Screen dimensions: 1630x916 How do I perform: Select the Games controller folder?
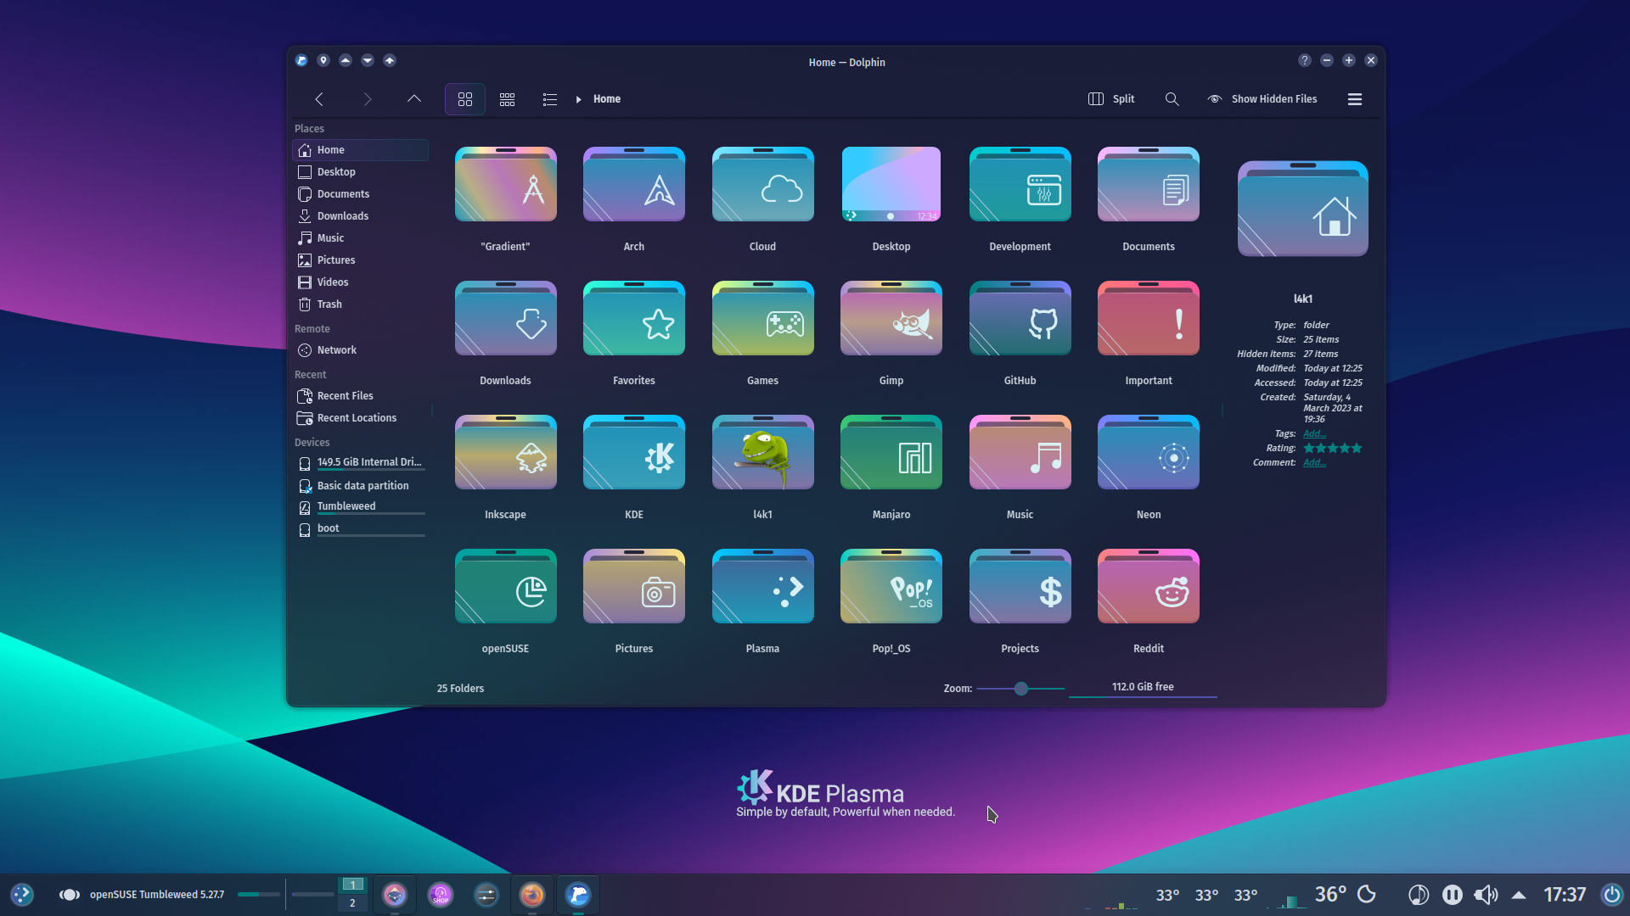(x=763, y=318)
